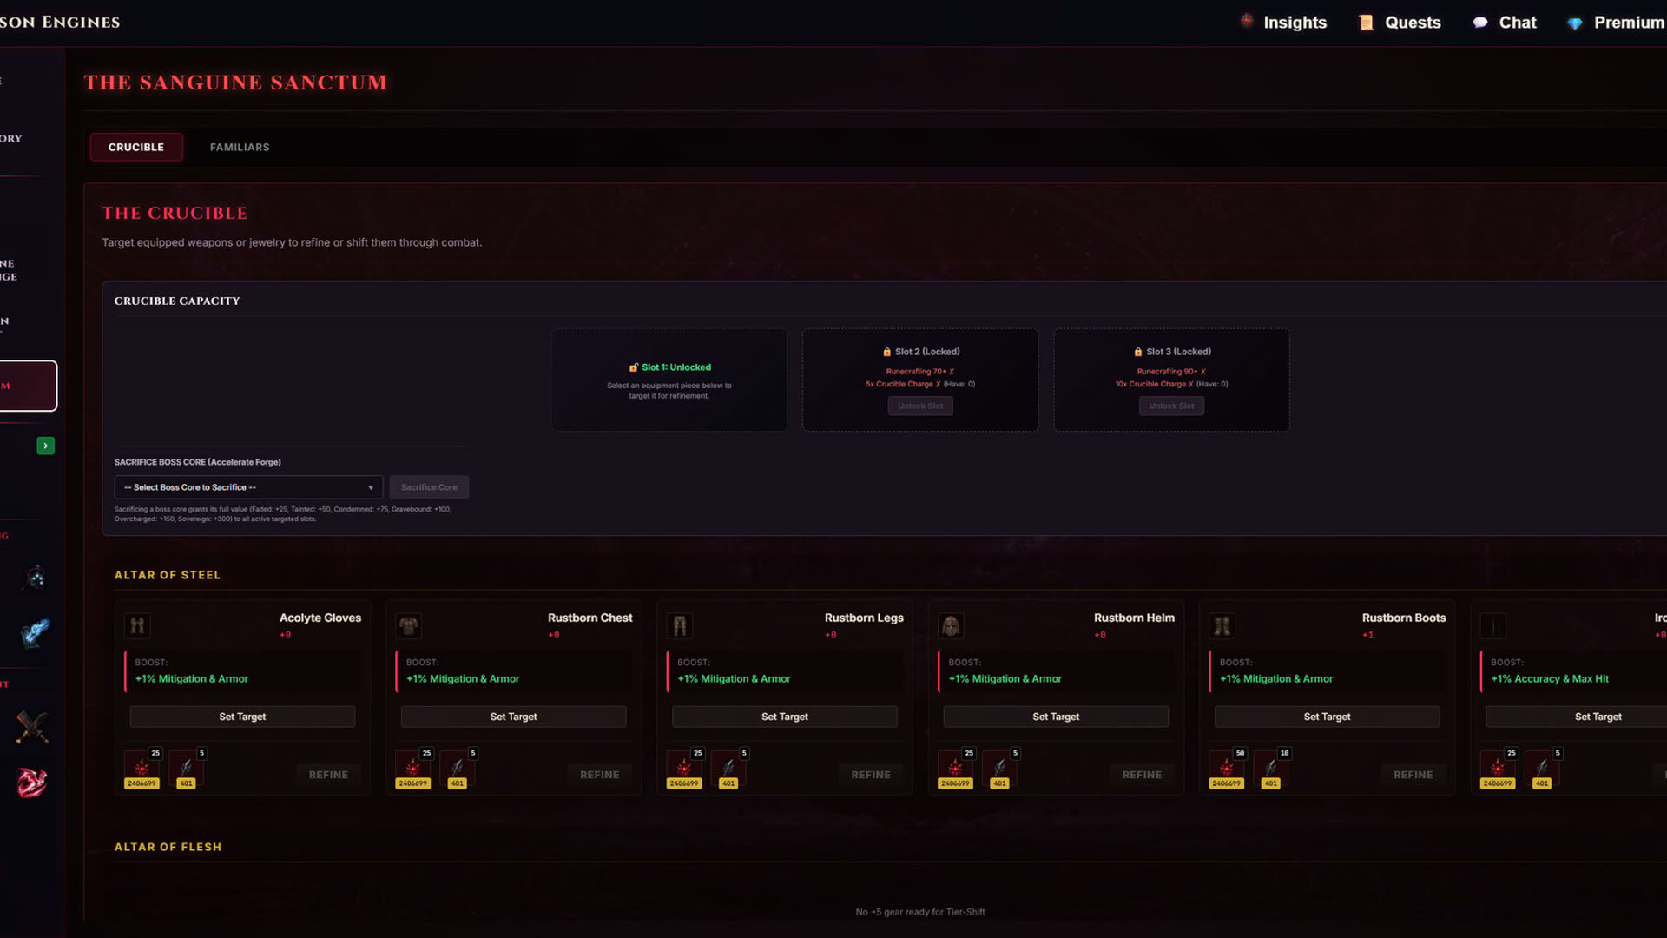Click the crossed swords sidebar icon
Screen dimensions: 1667x938
tap(32, 727)
